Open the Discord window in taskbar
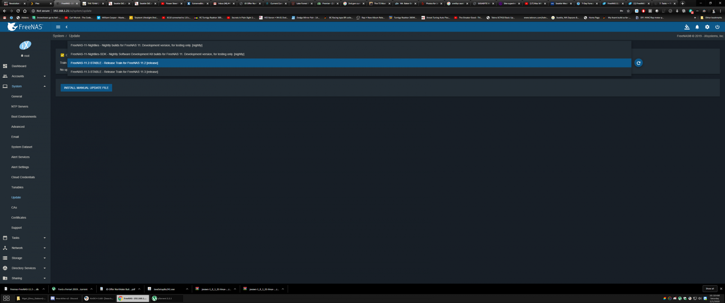This screenshot has height=303, width=725. tap(64, 298)
